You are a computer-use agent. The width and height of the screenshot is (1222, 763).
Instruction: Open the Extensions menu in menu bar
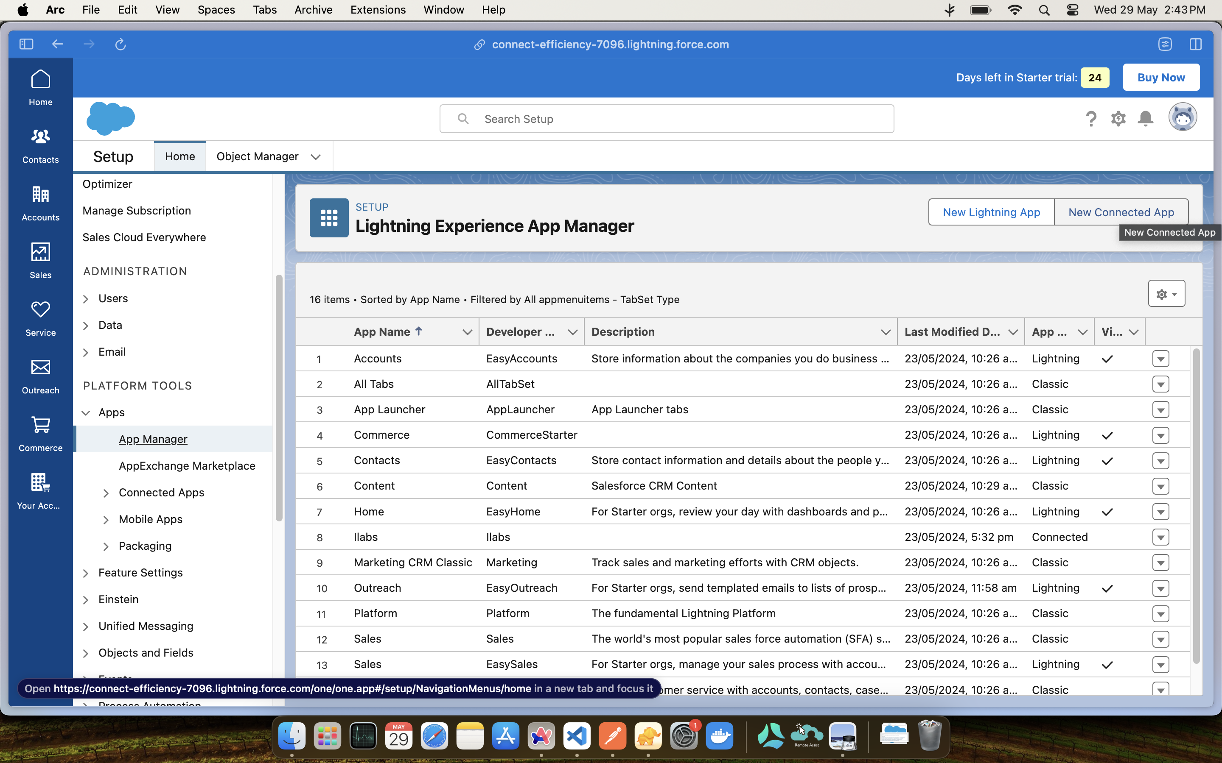tap(378, 10)
